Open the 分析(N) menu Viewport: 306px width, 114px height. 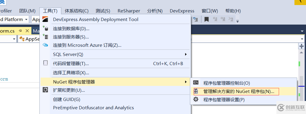[155, 11]
